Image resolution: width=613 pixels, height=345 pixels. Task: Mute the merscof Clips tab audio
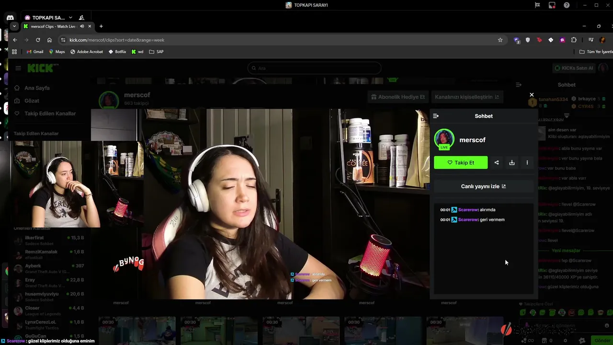[x=82, y=26]
